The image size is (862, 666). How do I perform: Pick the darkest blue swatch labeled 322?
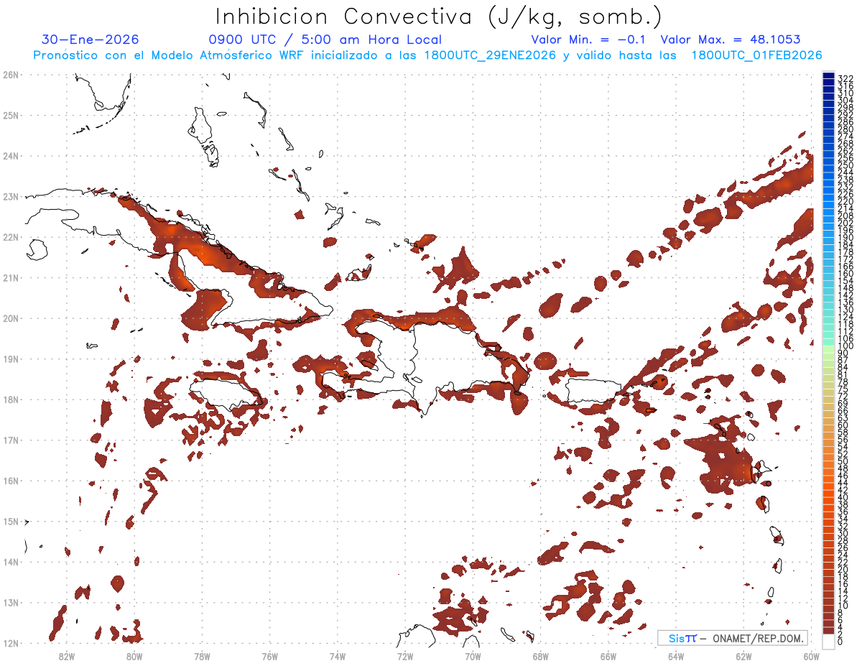coord(828,77)
